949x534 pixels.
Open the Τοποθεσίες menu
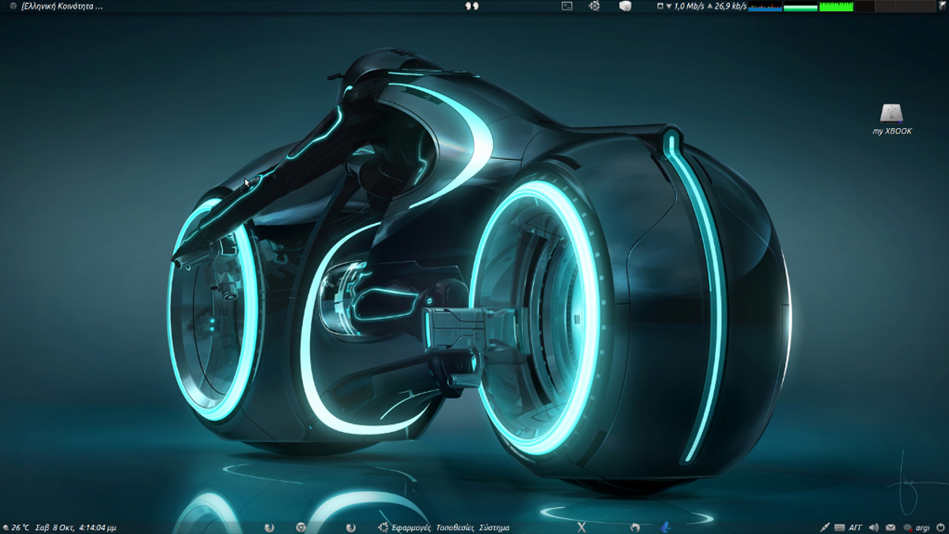(x=455, y=527)
